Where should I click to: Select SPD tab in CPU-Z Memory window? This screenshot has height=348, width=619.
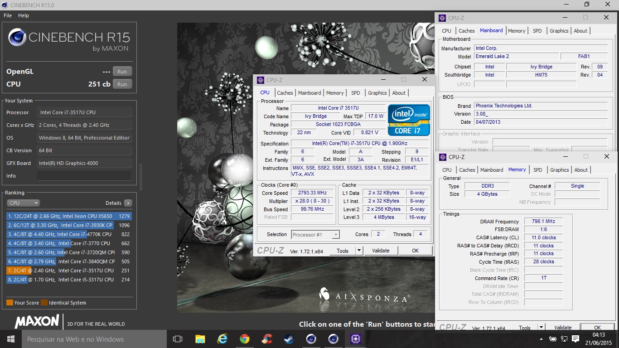tap(538, 170)
